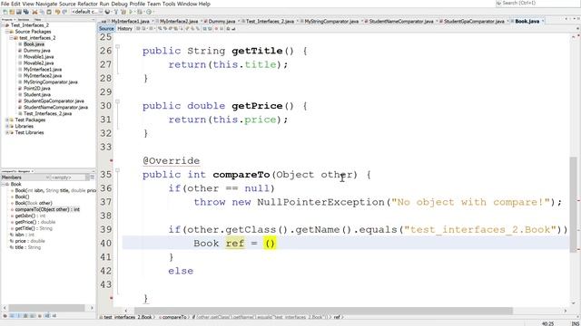This screenshot has width=581, height=326.
Task: Open the Tools menu
Action: pyautogui.click(x=169, y=4)
